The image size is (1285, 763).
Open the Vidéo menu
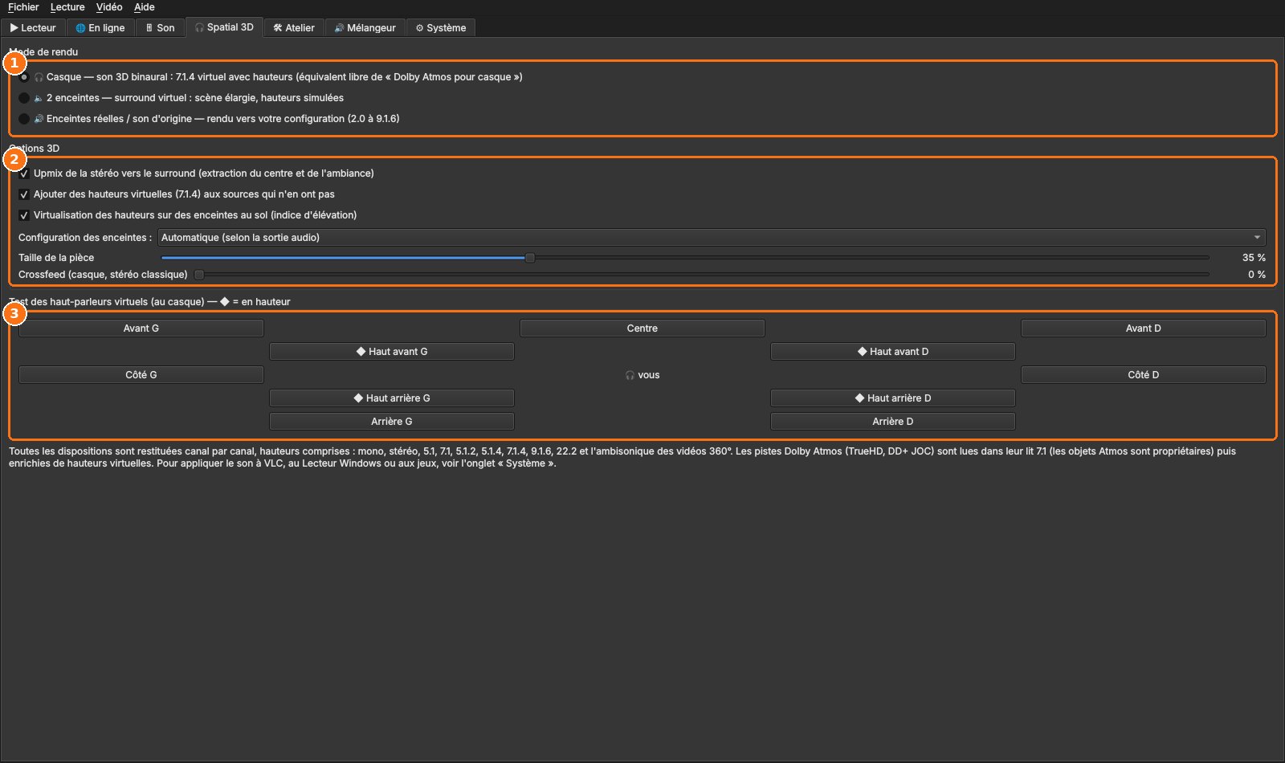click(109, 7)
